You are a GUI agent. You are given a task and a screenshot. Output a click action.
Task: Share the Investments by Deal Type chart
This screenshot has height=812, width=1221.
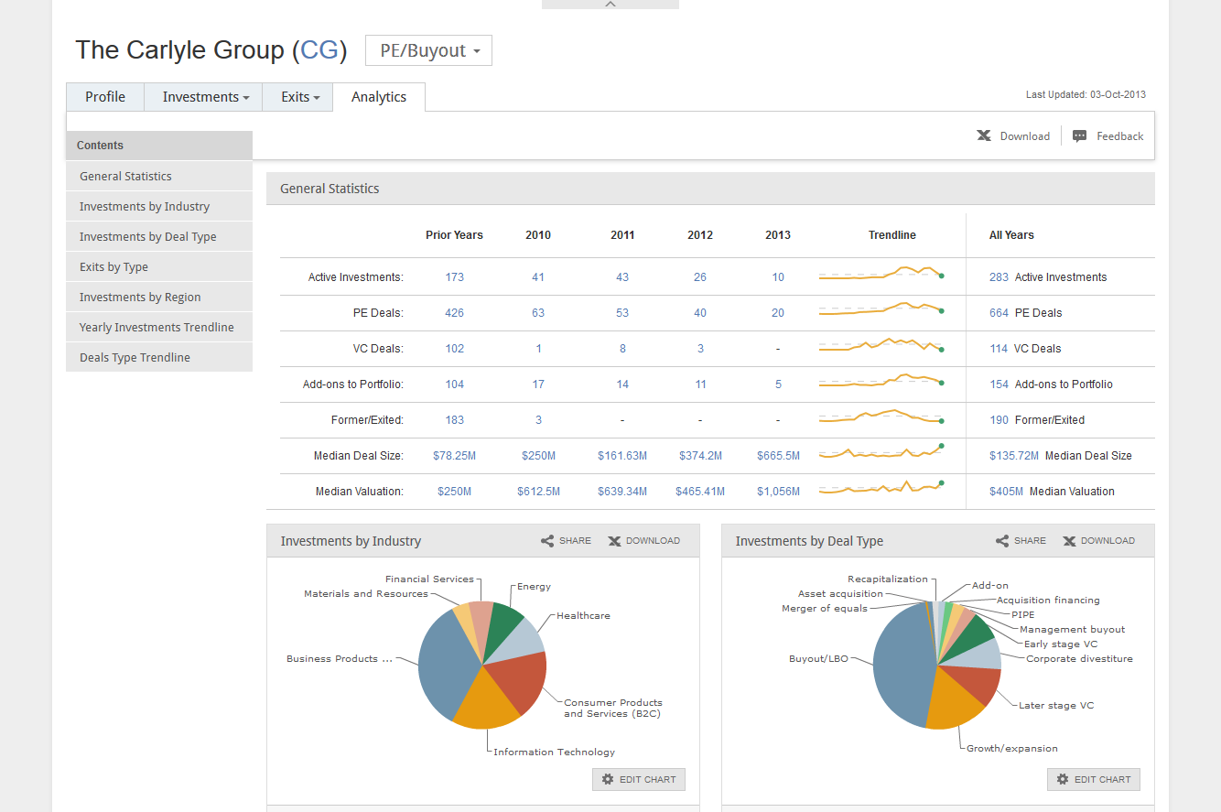pos(1021,541)
